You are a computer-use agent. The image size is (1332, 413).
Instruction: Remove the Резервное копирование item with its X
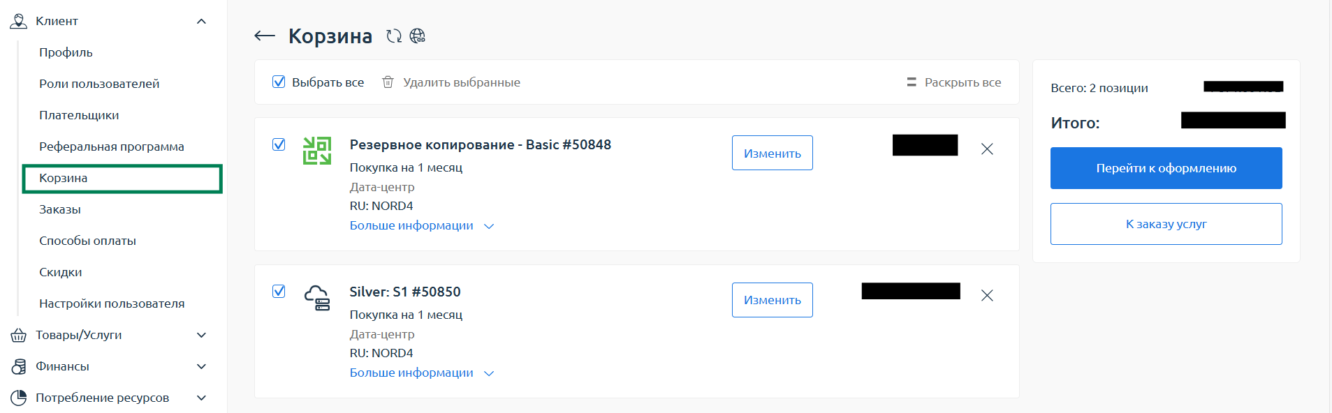987,149
